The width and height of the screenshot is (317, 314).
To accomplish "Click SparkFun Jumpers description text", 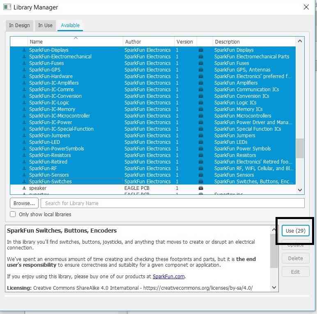I will [235, 136].
